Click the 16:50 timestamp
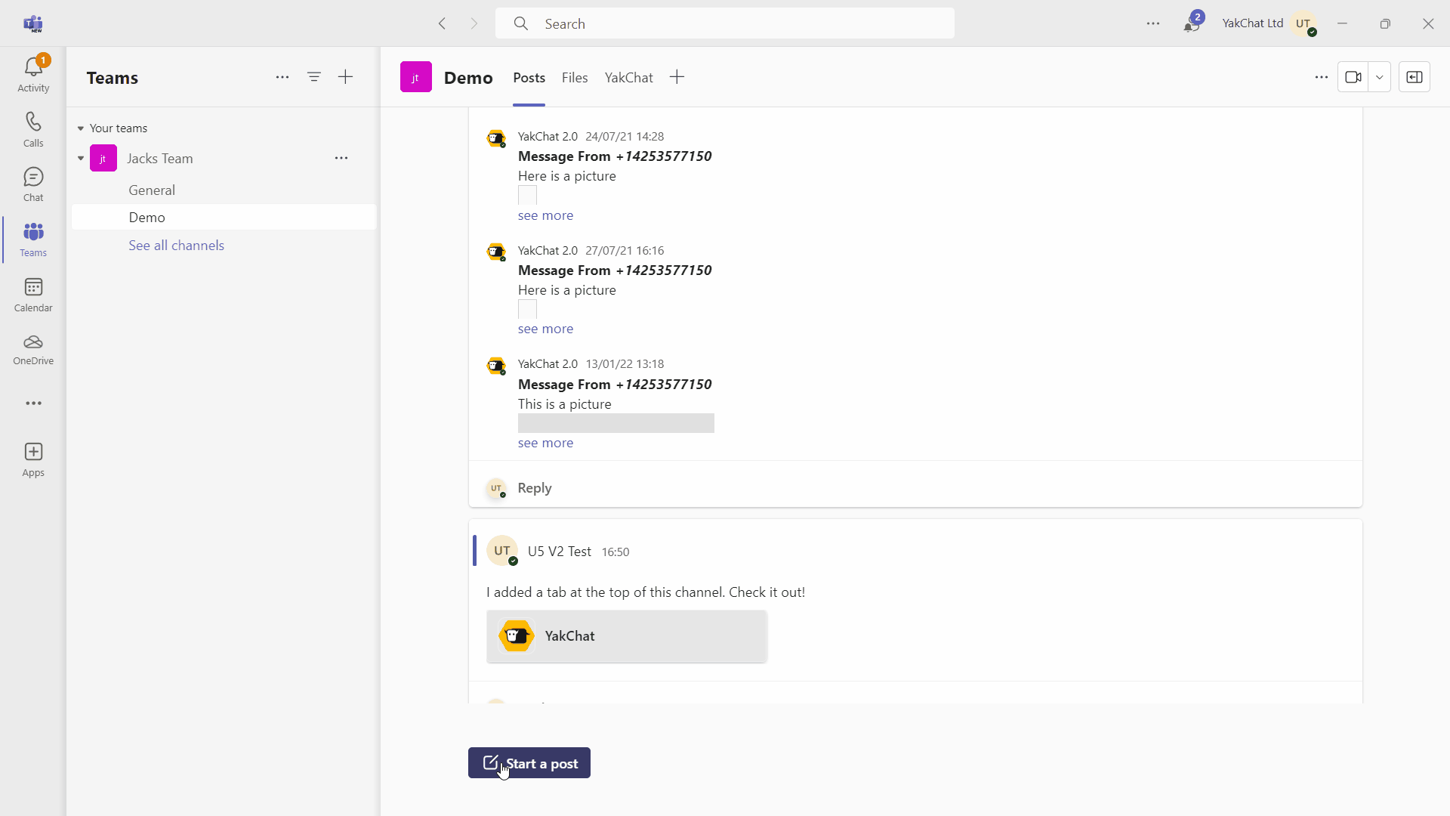This screenshot has height=816, width=1450. [x=615, y=552]
